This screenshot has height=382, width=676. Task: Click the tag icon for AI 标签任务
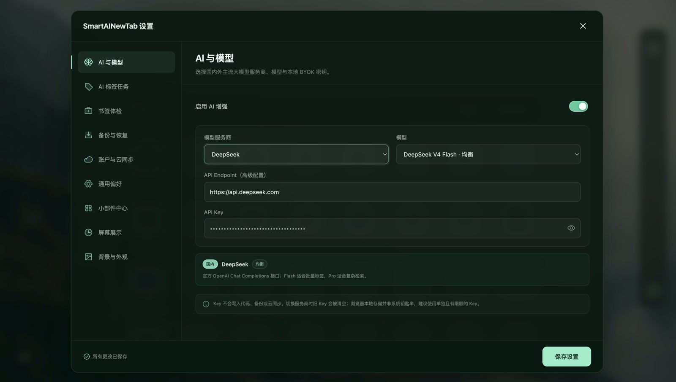88,86
